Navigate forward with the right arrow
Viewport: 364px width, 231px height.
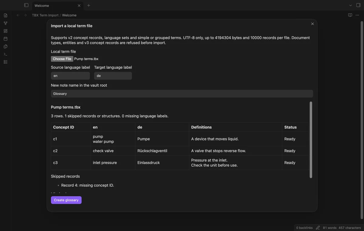click(x=25, y=15)
